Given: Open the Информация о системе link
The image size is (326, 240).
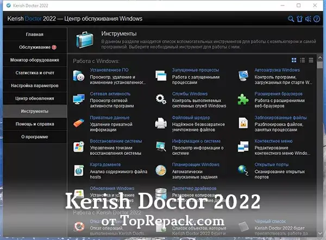Looking at the screenshot, I should coord(196,141).
